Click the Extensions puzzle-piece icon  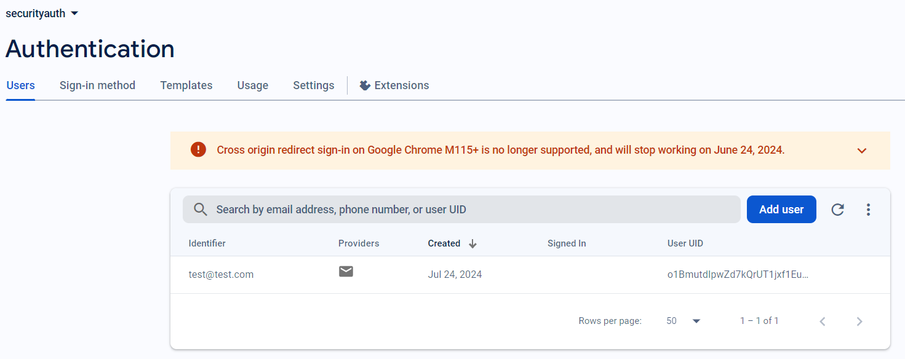(365, 85)
